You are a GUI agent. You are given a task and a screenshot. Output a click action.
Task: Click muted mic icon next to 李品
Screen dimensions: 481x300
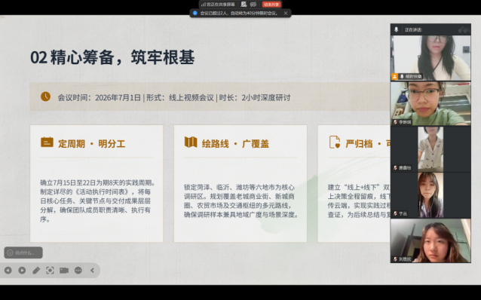click(395, 213)
